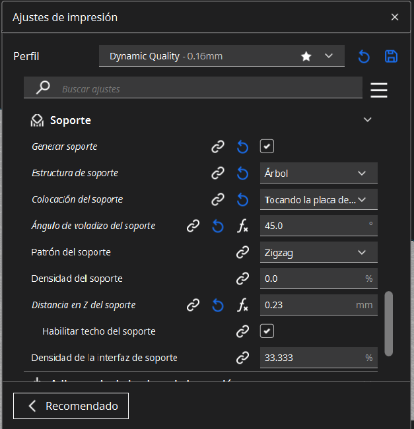Toggle Habilitar techo del soporte checkbox
This screenshot has height=429, width=414.
(267, 331)
